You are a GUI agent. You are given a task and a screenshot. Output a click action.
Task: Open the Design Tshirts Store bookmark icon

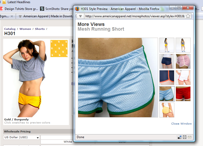1,9
